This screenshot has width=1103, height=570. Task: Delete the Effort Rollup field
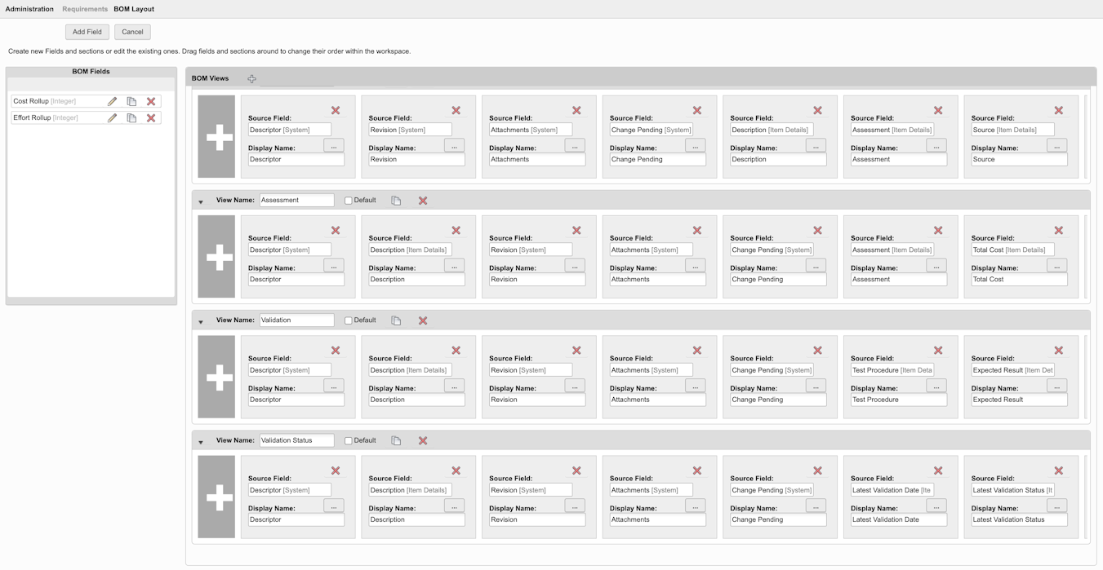151,117
